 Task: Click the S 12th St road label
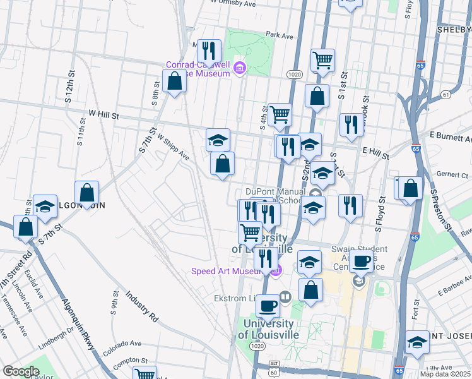(69, 87)
